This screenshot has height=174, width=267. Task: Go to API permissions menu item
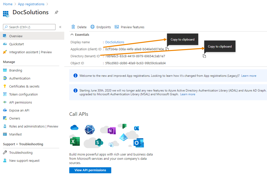coord(20,102)
